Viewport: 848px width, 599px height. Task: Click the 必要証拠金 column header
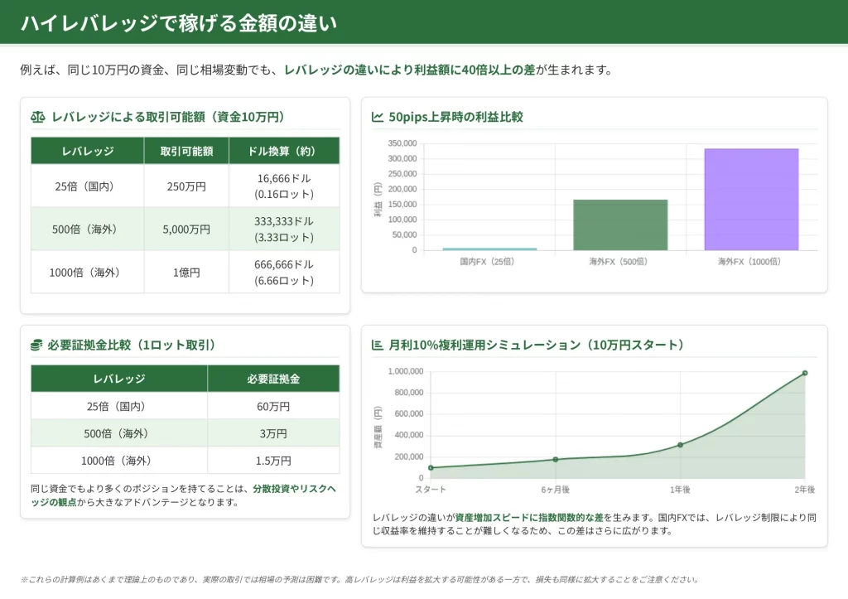(x=273, y=379)
